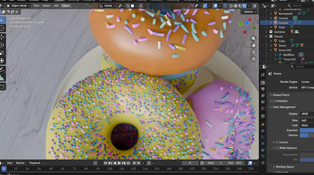Viewport: 314px width, 175px height.
Task: Select the Measure tool in toolbar
Action: coord(2,78)
